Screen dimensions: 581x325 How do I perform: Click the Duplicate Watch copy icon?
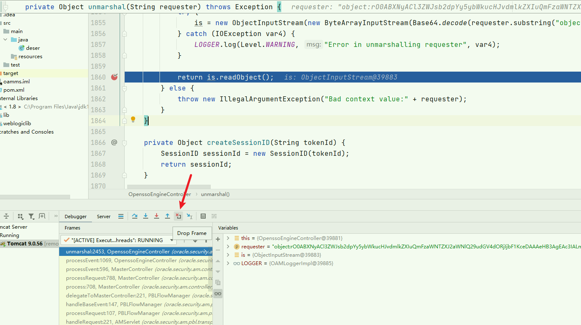(x=218, y=283)
